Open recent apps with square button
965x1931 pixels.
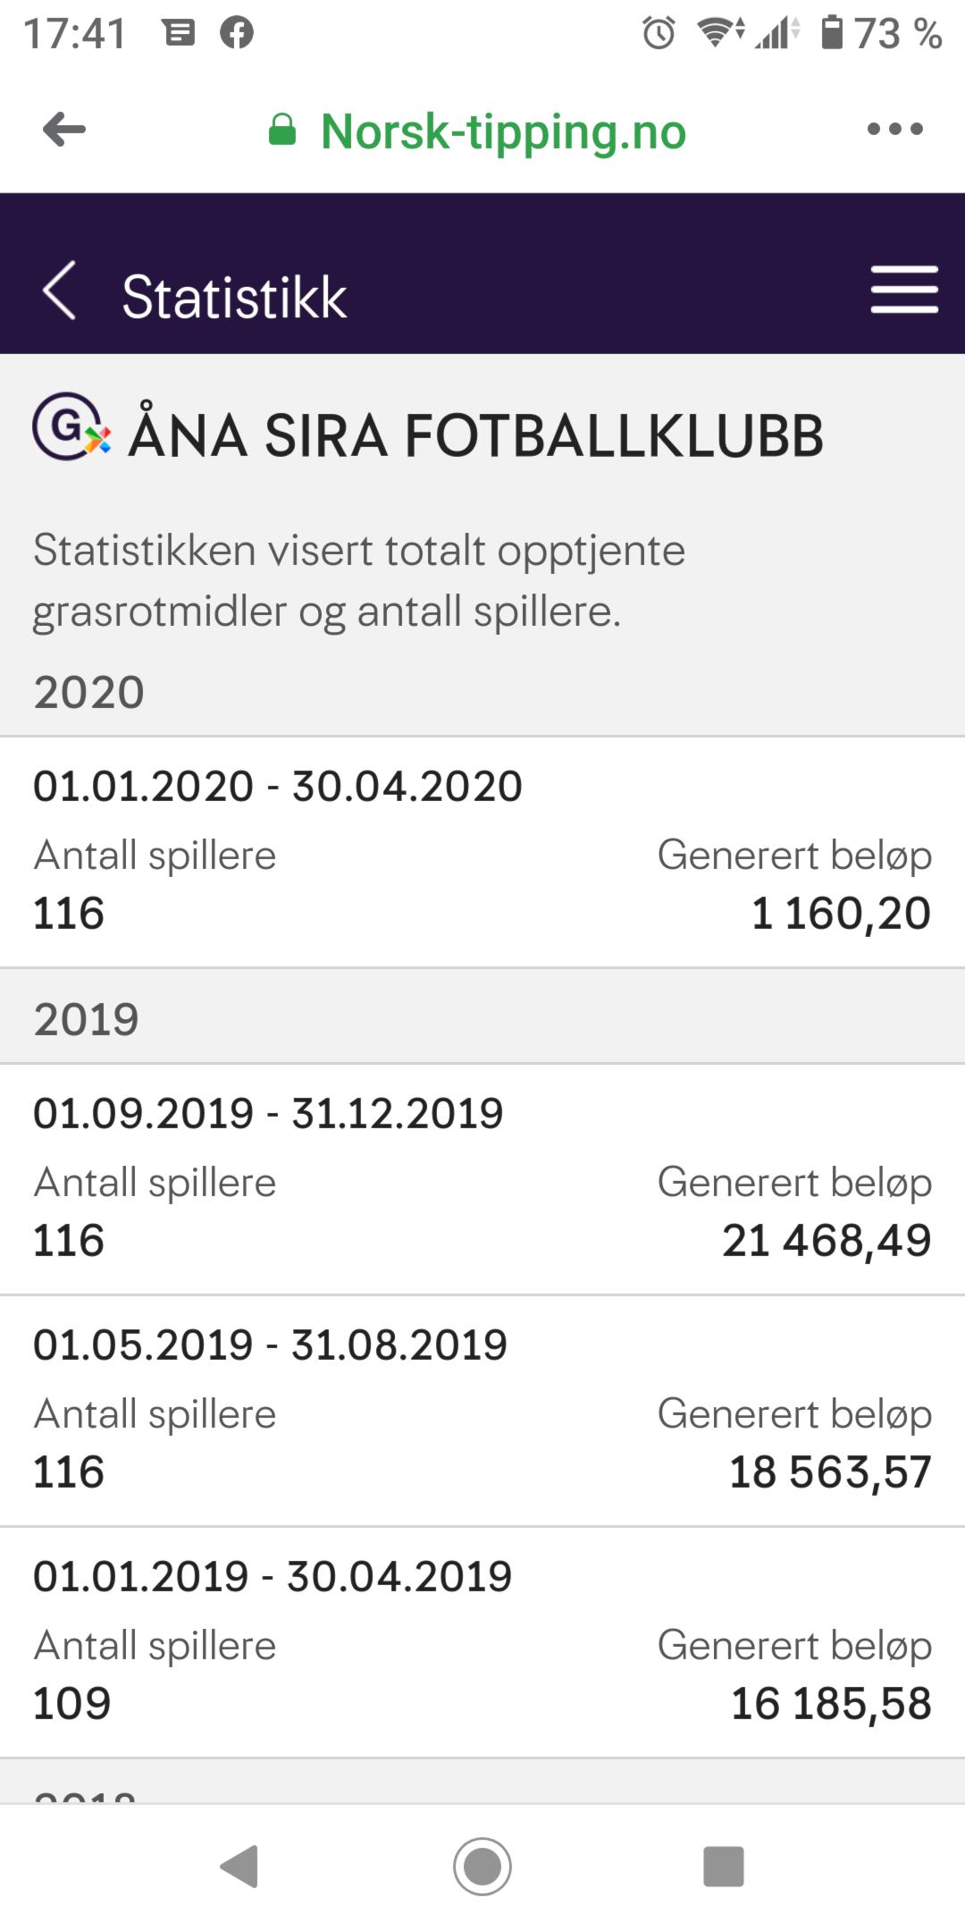(x=724, y=1867)
